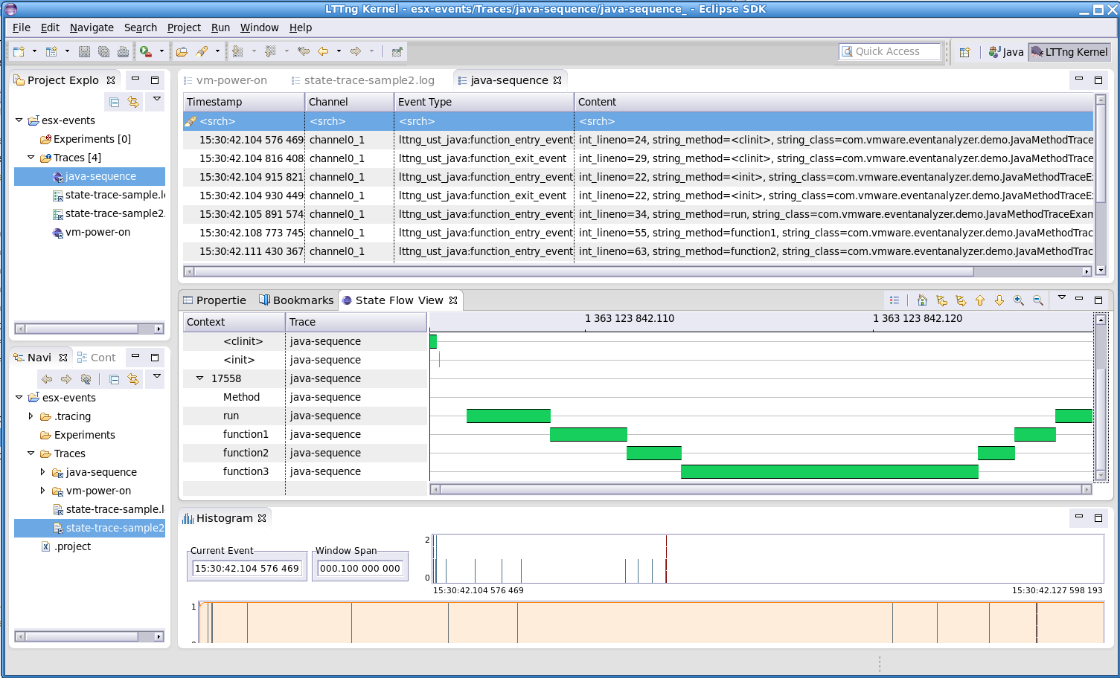Click the events table horizontal scrollbar
This screenshot has height=678, width=1120.
pos(638,271)
